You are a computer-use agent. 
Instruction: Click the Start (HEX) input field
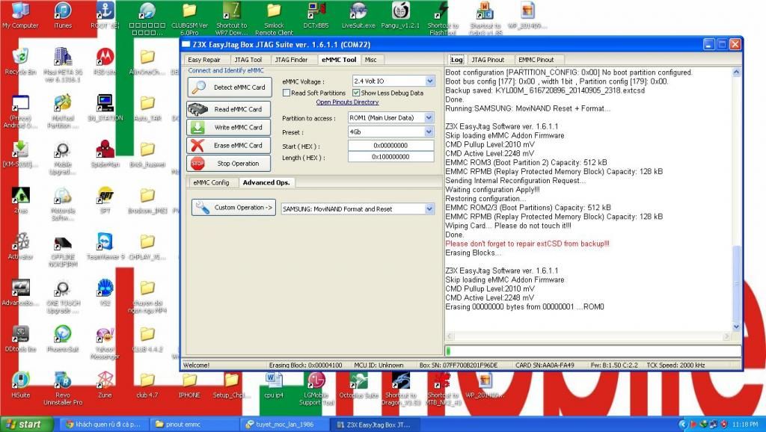(x=390, y=146)
